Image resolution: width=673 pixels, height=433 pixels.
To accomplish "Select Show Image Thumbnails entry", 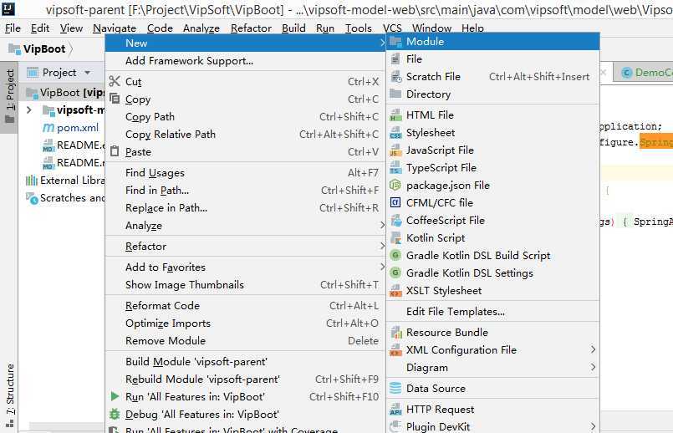I will coord(245,284).
